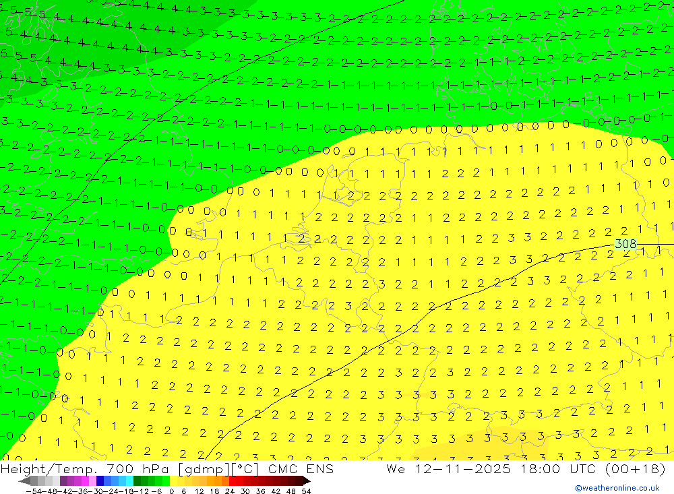This screenshot has width=674, height=494.
Task: Click the dark right arrow of the color scale
Action: pyautogui.click(x=307, y=481)
